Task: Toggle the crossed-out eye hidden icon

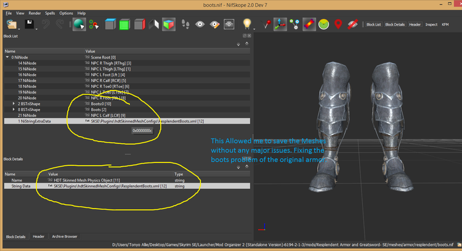Action: coord(353,24)
